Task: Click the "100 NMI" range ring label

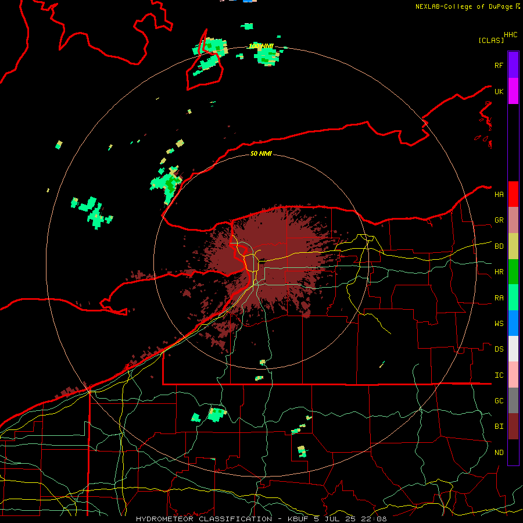Action: tap(261, 46)
